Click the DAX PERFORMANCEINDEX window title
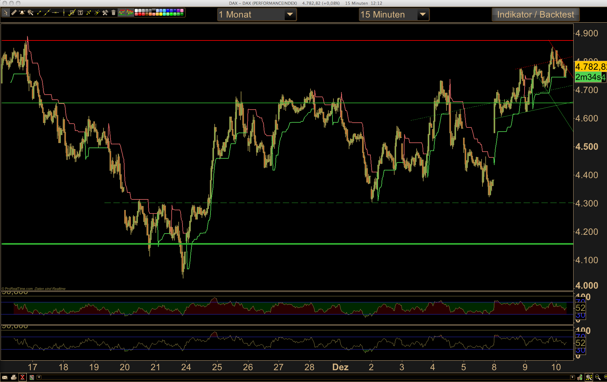The image size is (607, 382). [263, 3]
